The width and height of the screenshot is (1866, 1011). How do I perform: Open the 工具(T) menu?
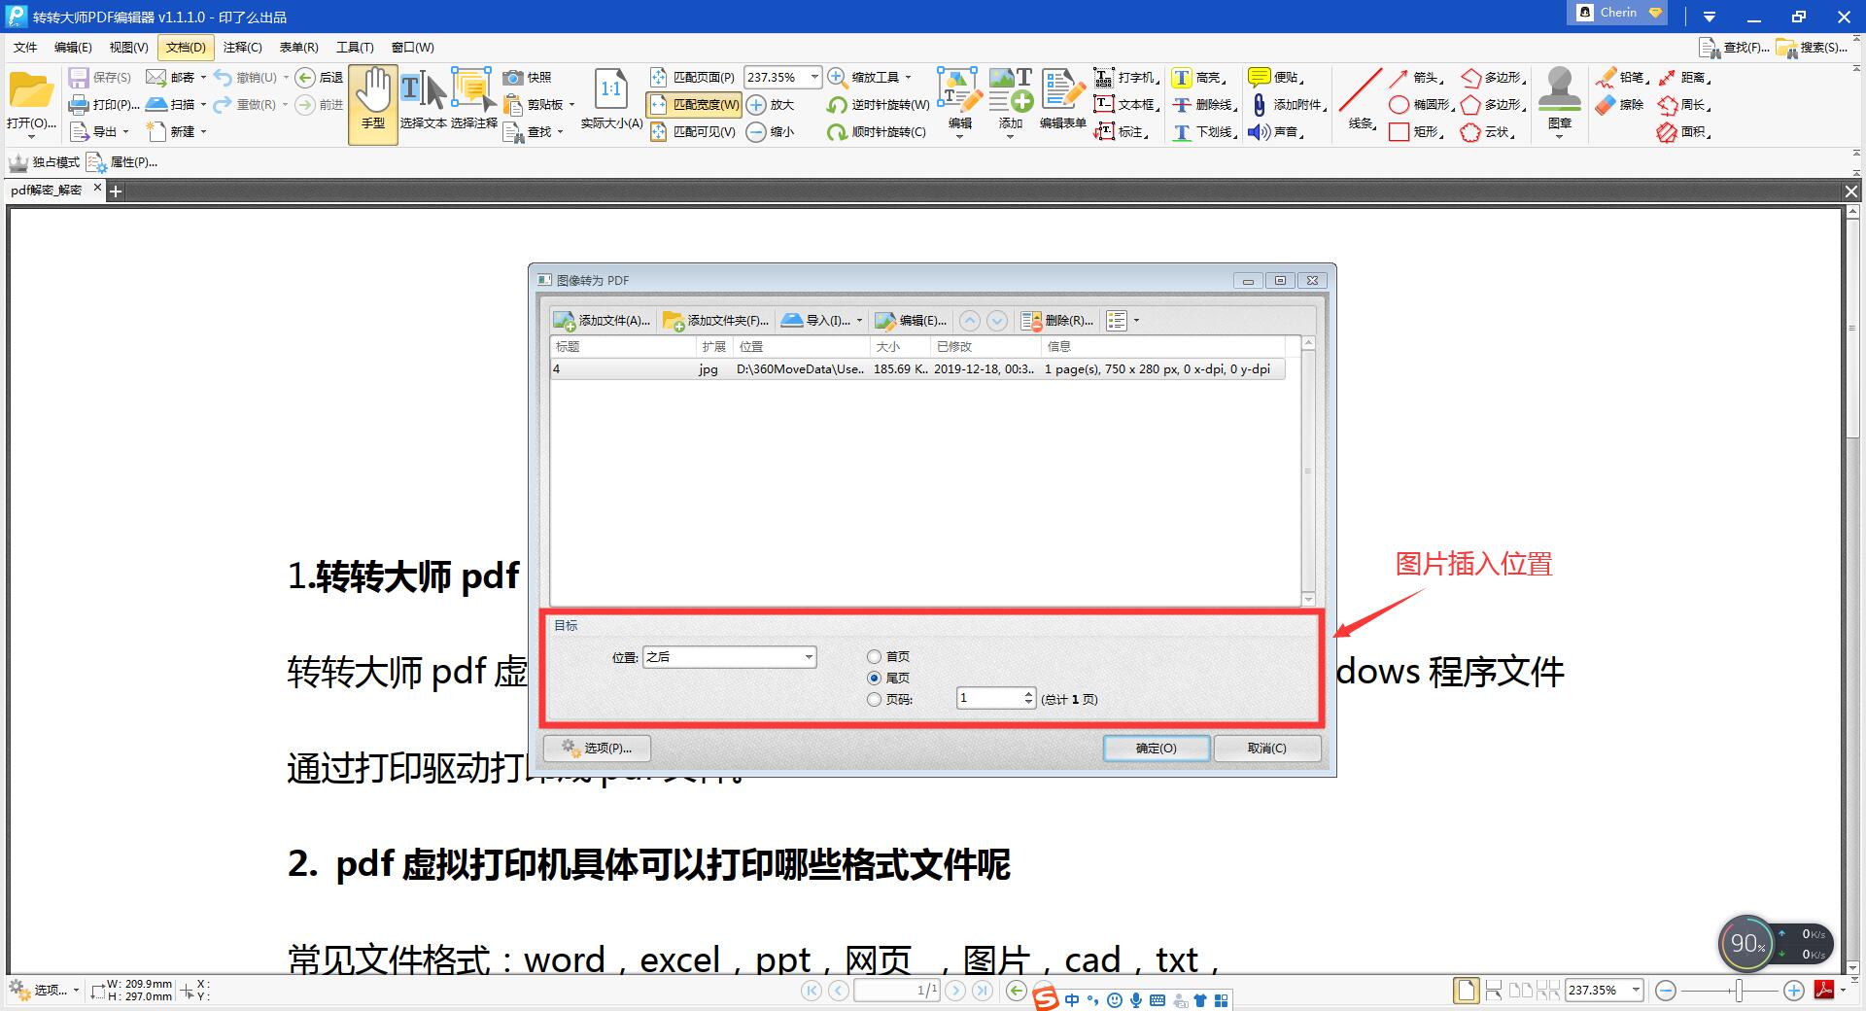point(355,47)
